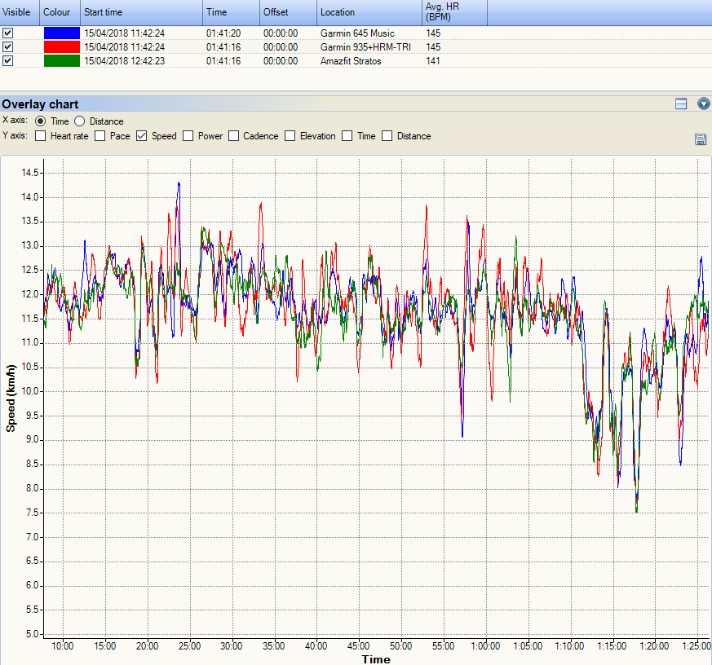The image size is (712, 665).
Task: Collapse the Overlay chart panel
Action: pyautogui.click(x=704, y=103)
